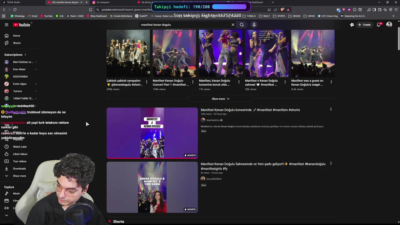
Task: Switch to the TikTok Studio browser tab
Action: [x=13, y=2]
